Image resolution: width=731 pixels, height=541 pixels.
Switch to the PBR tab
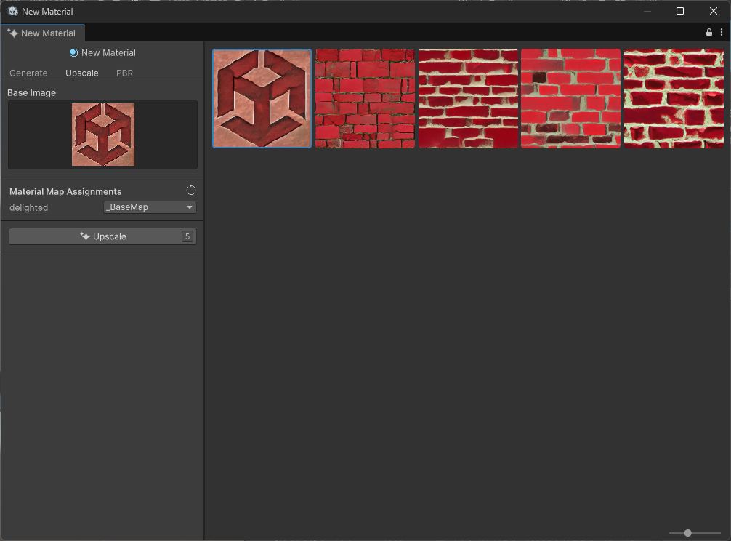pyautogui.click(x=124, y=73)
